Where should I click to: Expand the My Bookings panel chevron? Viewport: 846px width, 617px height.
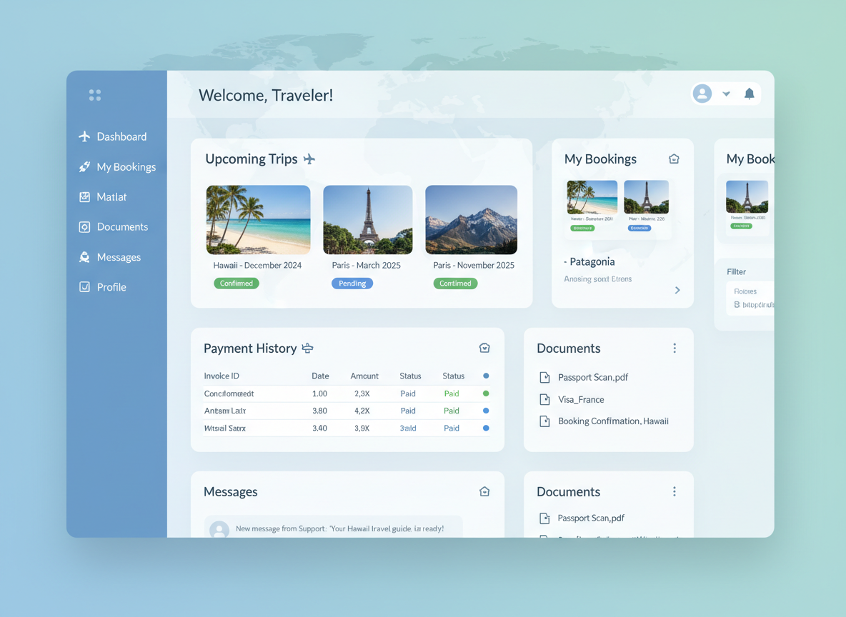pyautogui.click(x=677, y=290)
